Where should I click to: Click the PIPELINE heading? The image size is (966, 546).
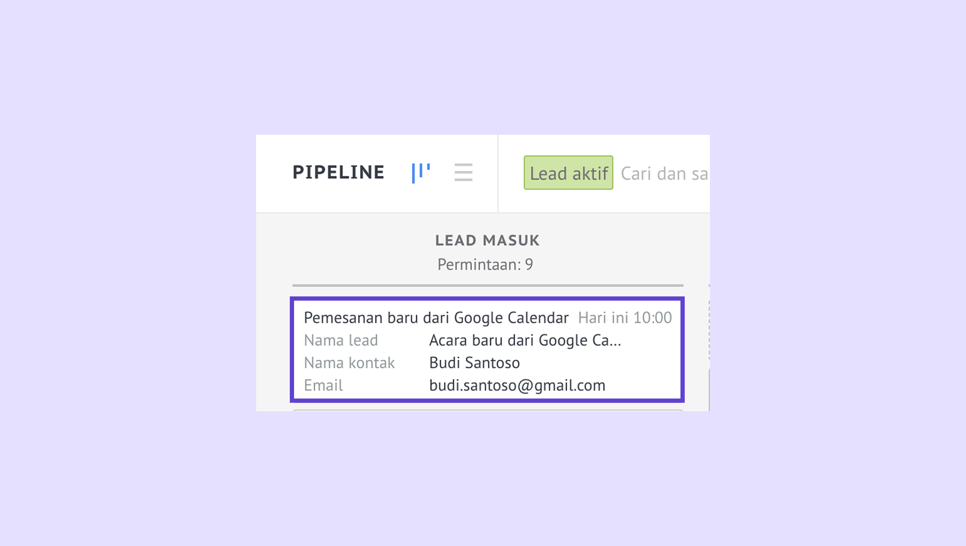pyautogui.click(x=338, y=173)
